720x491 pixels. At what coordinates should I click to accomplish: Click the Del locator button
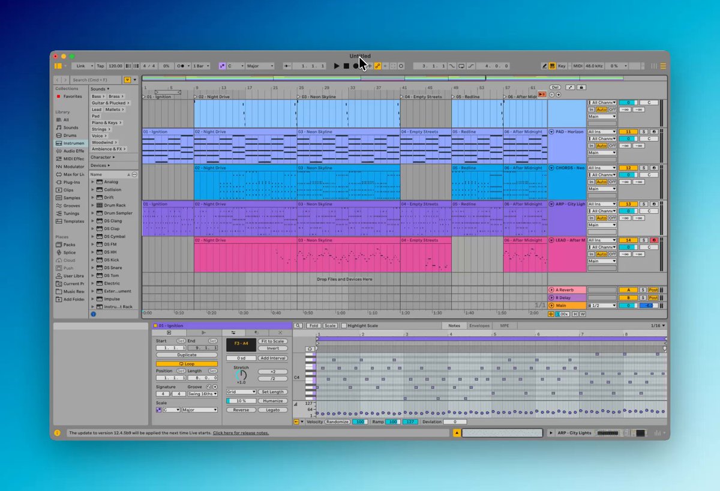[x=555, y=87]
